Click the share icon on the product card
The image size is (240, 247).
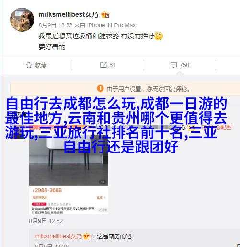103,210
